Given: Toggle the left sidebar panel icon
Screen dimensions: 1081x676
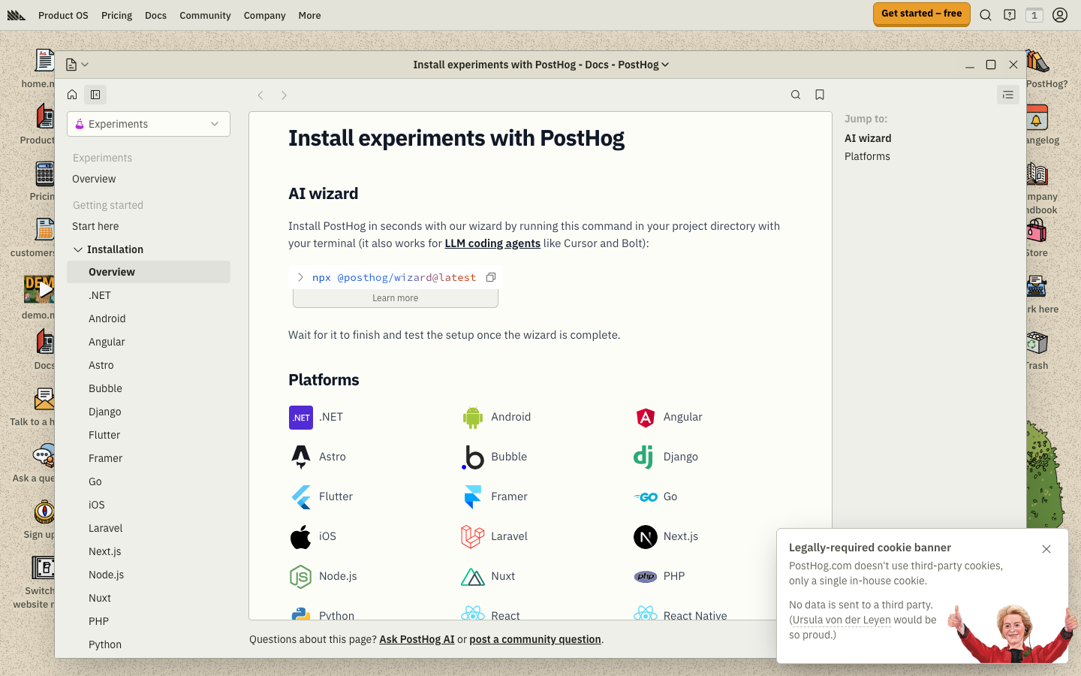Looking at the screenshot, I should coord(95,95).
